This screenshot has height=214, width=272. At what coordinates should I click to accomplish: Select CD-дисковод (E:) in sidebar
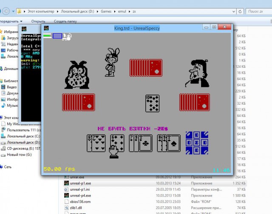click(20, 148)
